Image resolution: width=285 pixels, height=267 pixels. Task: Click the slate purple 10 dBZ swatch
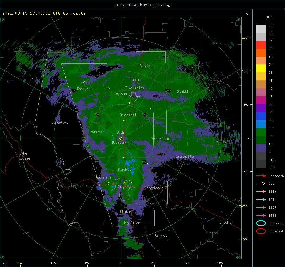261,148
